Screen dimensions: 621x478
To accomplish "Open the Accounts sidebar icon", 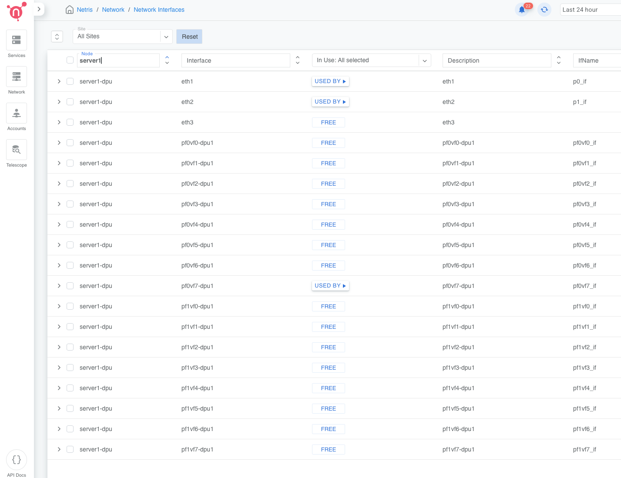I will pyautogui.click(x=17, y=113).
